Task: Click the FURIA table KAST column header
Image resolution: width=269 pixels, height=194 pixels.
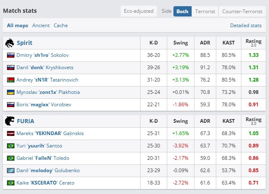Action: pyautogui.click(x=229, y=121)
